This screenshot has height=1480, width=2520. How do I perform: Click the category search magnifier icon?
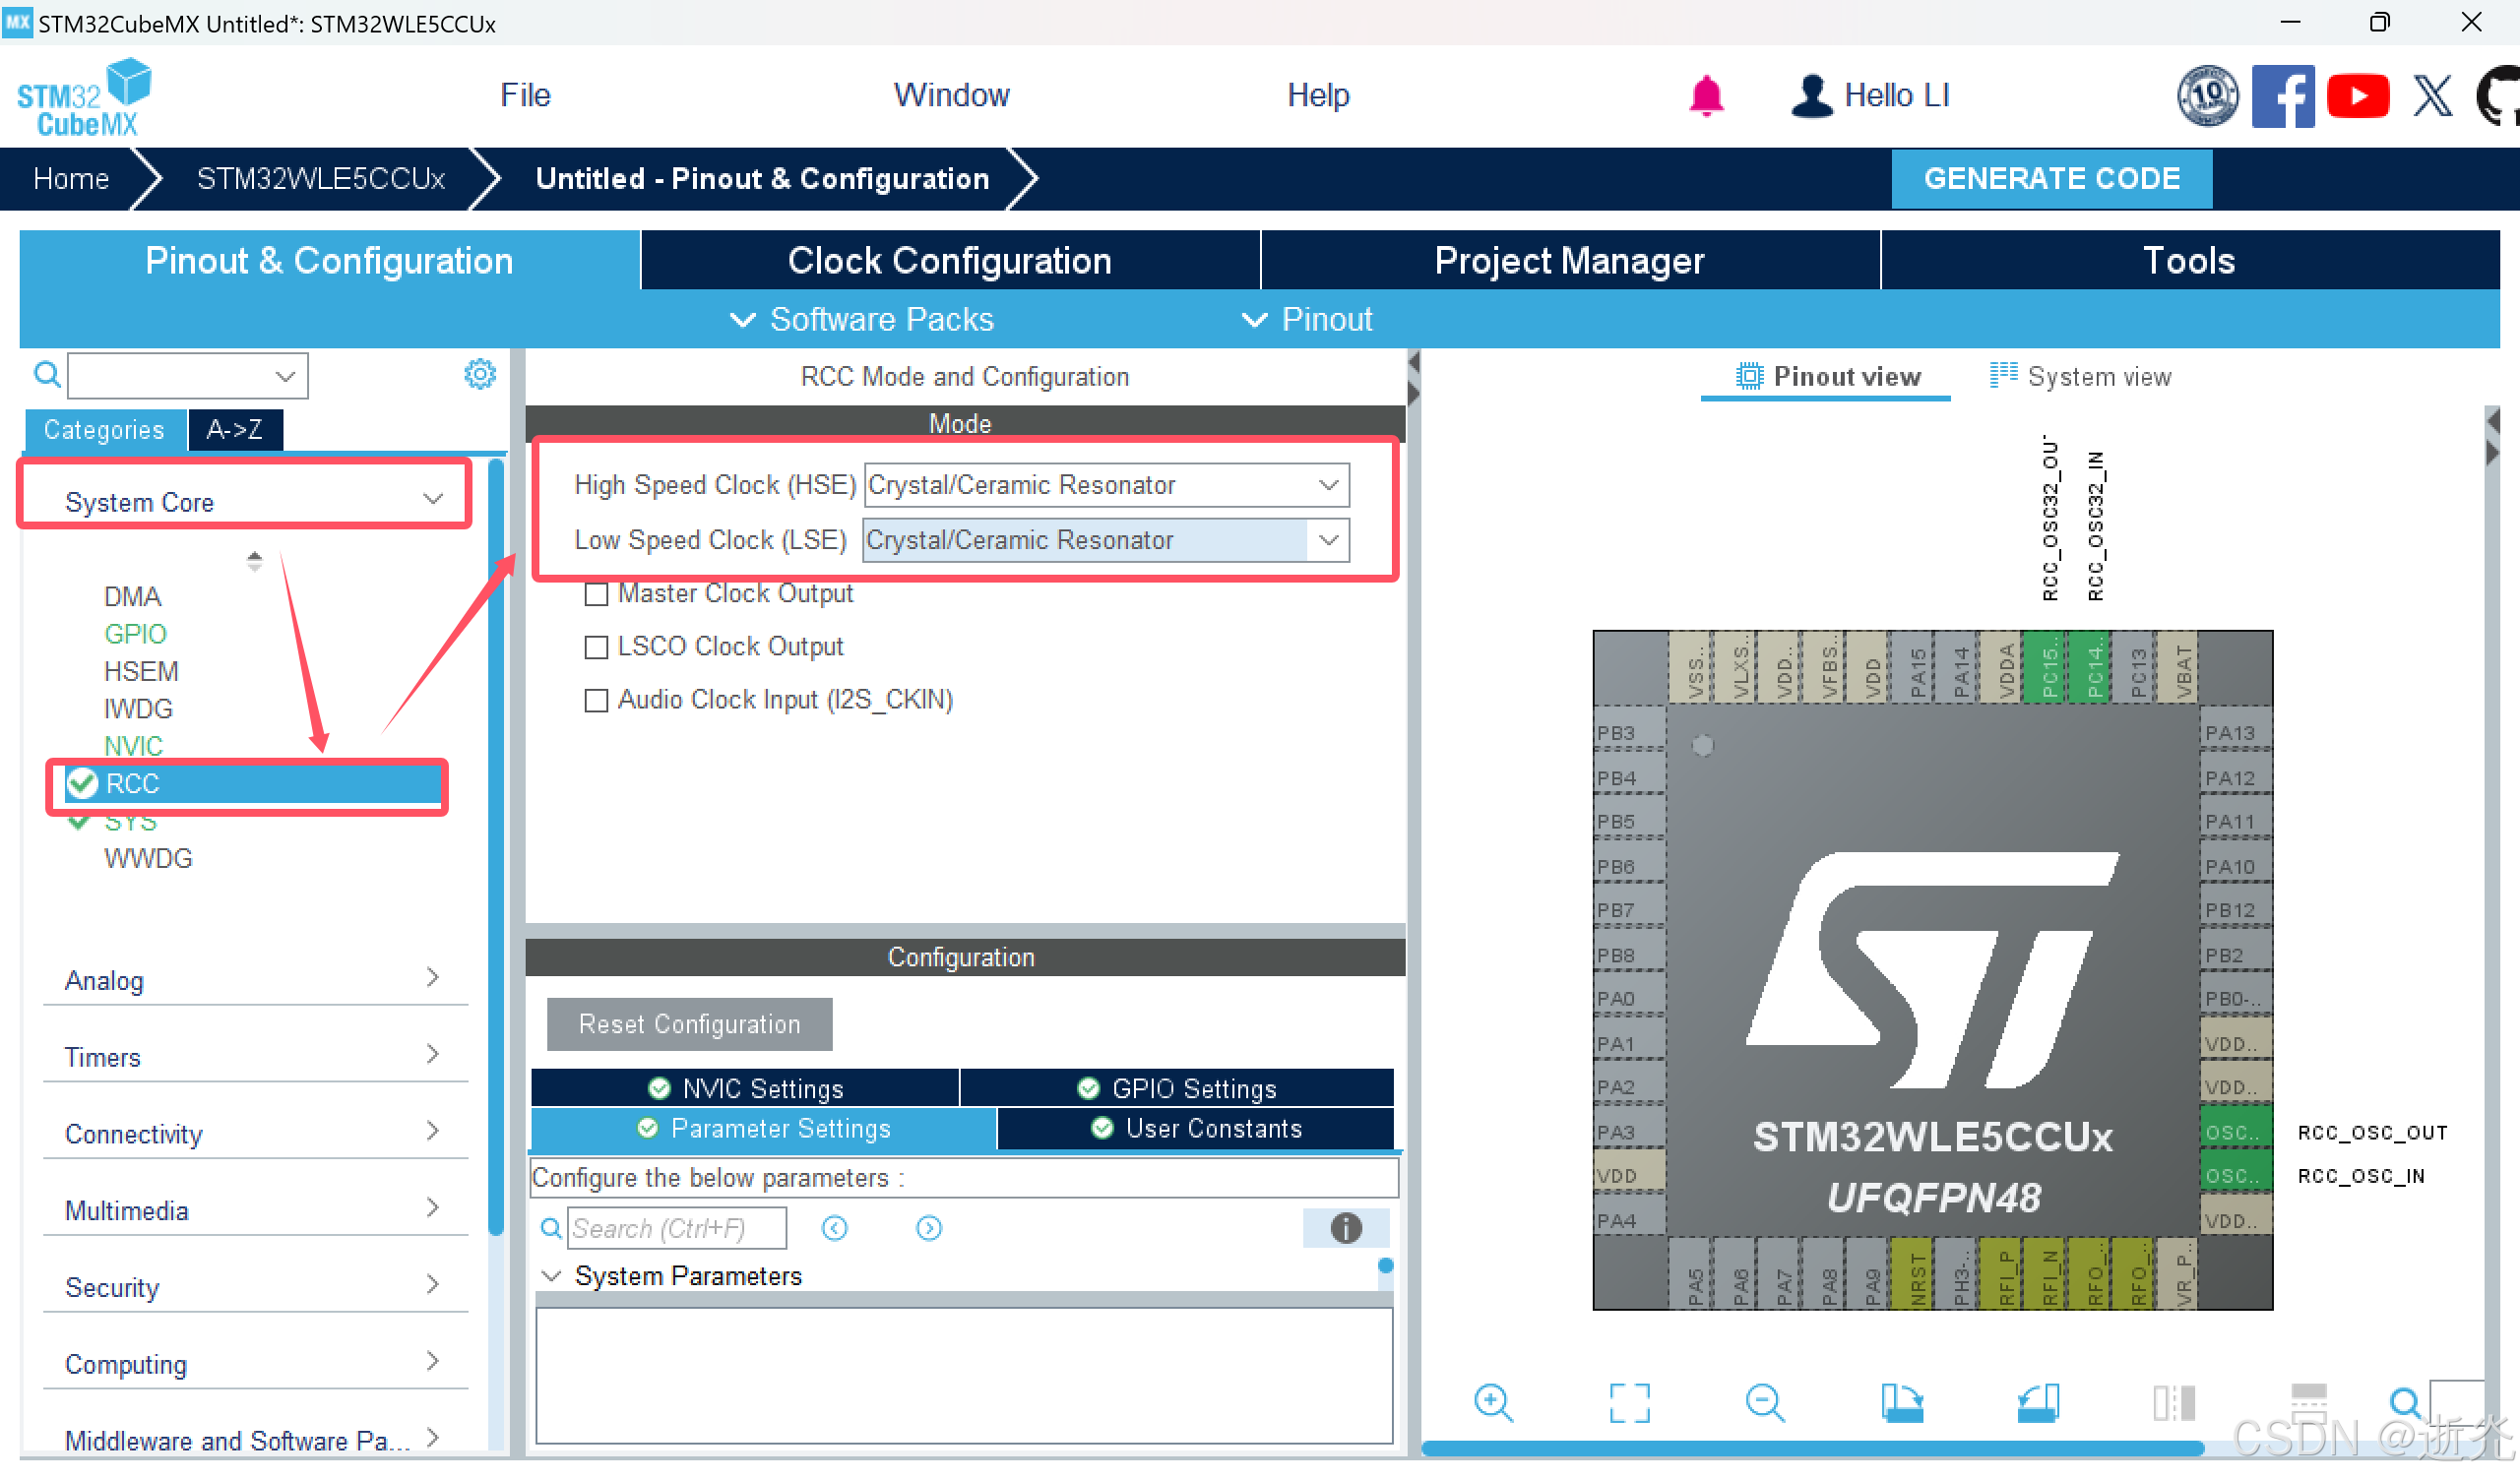coord(47,375)
